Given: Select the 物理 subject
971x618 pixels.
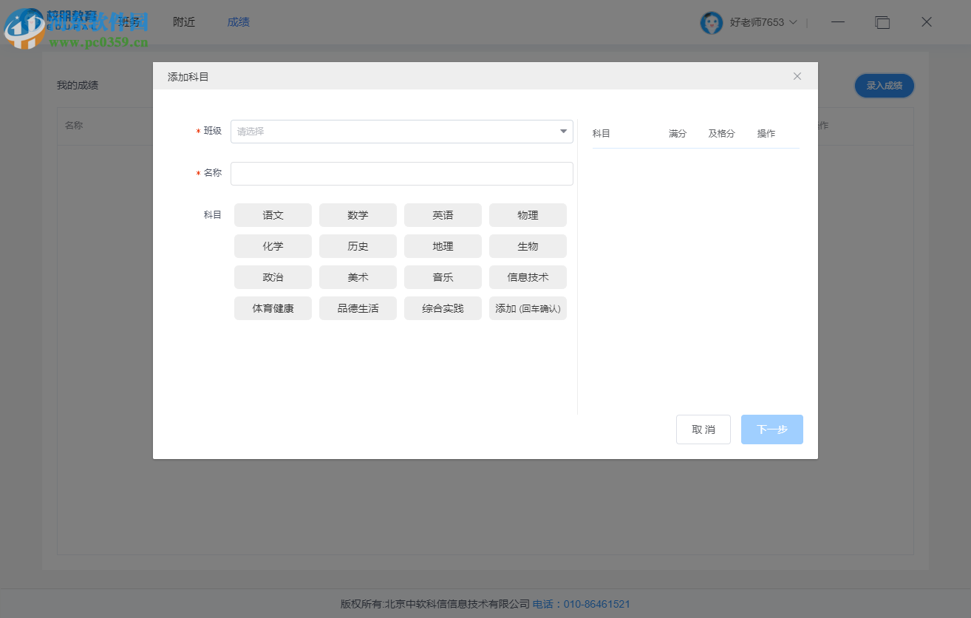Looking at the screenshot, I should tap(528, 215).
